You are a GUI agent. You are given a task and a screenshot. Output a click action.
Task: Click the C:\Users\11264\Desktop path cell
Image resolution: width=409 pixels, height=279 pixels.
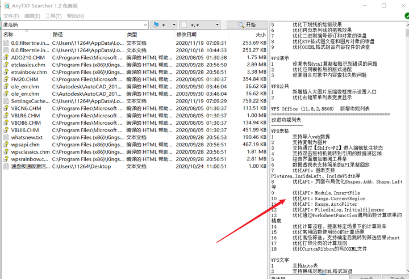point(81,167)
